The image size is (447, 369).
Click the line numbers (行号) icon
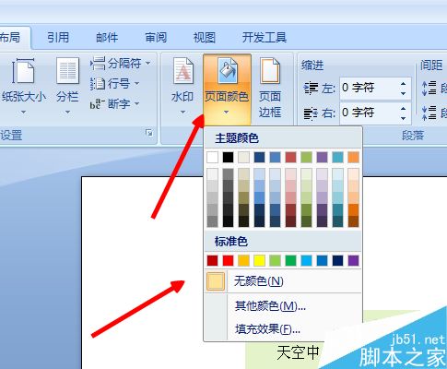pos(98,84)
